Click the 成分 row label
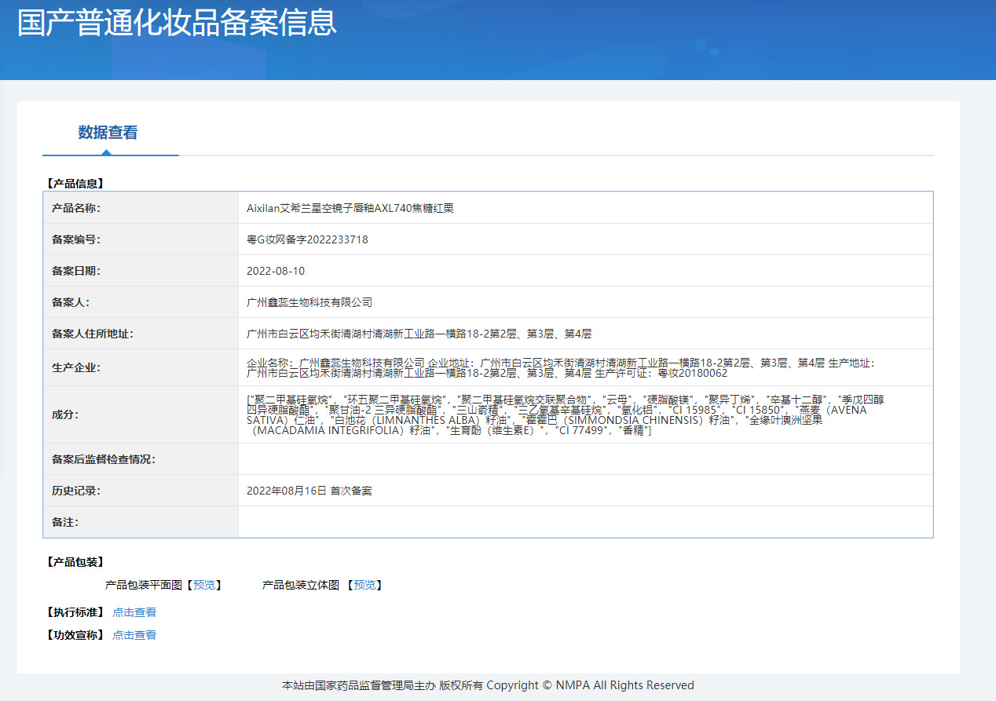Image resolution: width=996 pixels, height=701 pixels. click(65, 414)
